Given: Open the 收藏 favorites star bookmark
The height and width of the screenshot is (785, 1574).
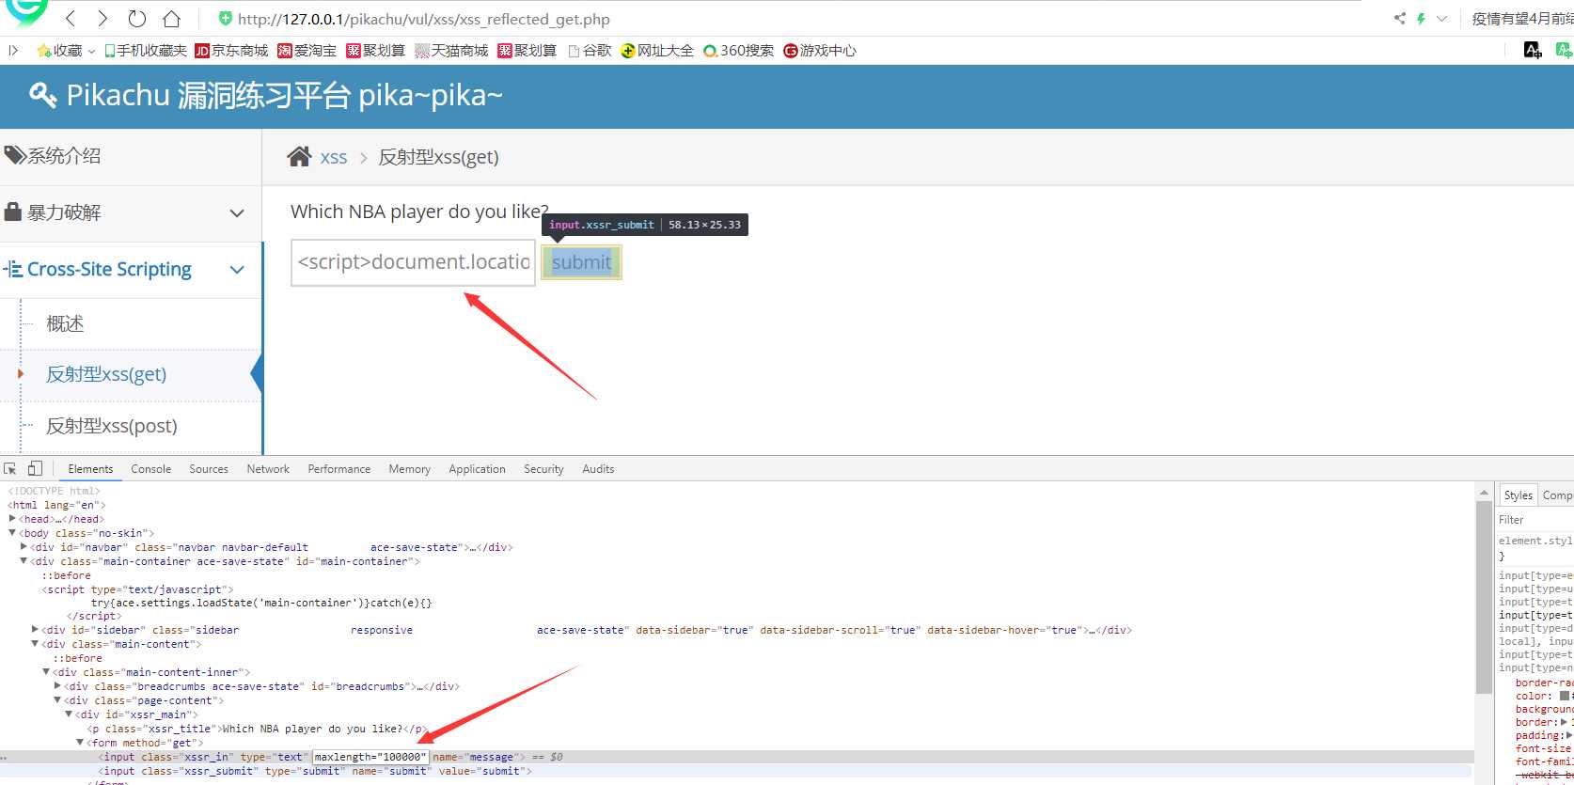Looking at the screenshot, I should tap(59, 50).
